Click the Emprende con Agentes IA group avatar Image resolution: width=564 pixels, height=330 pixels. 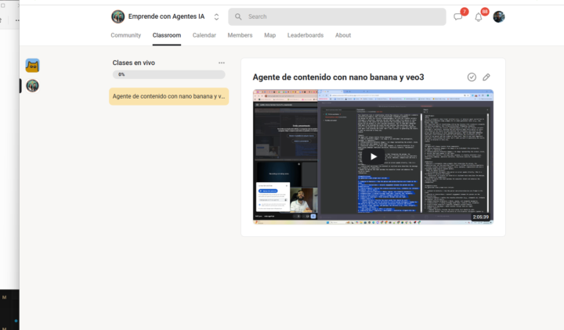coord(118,16)
